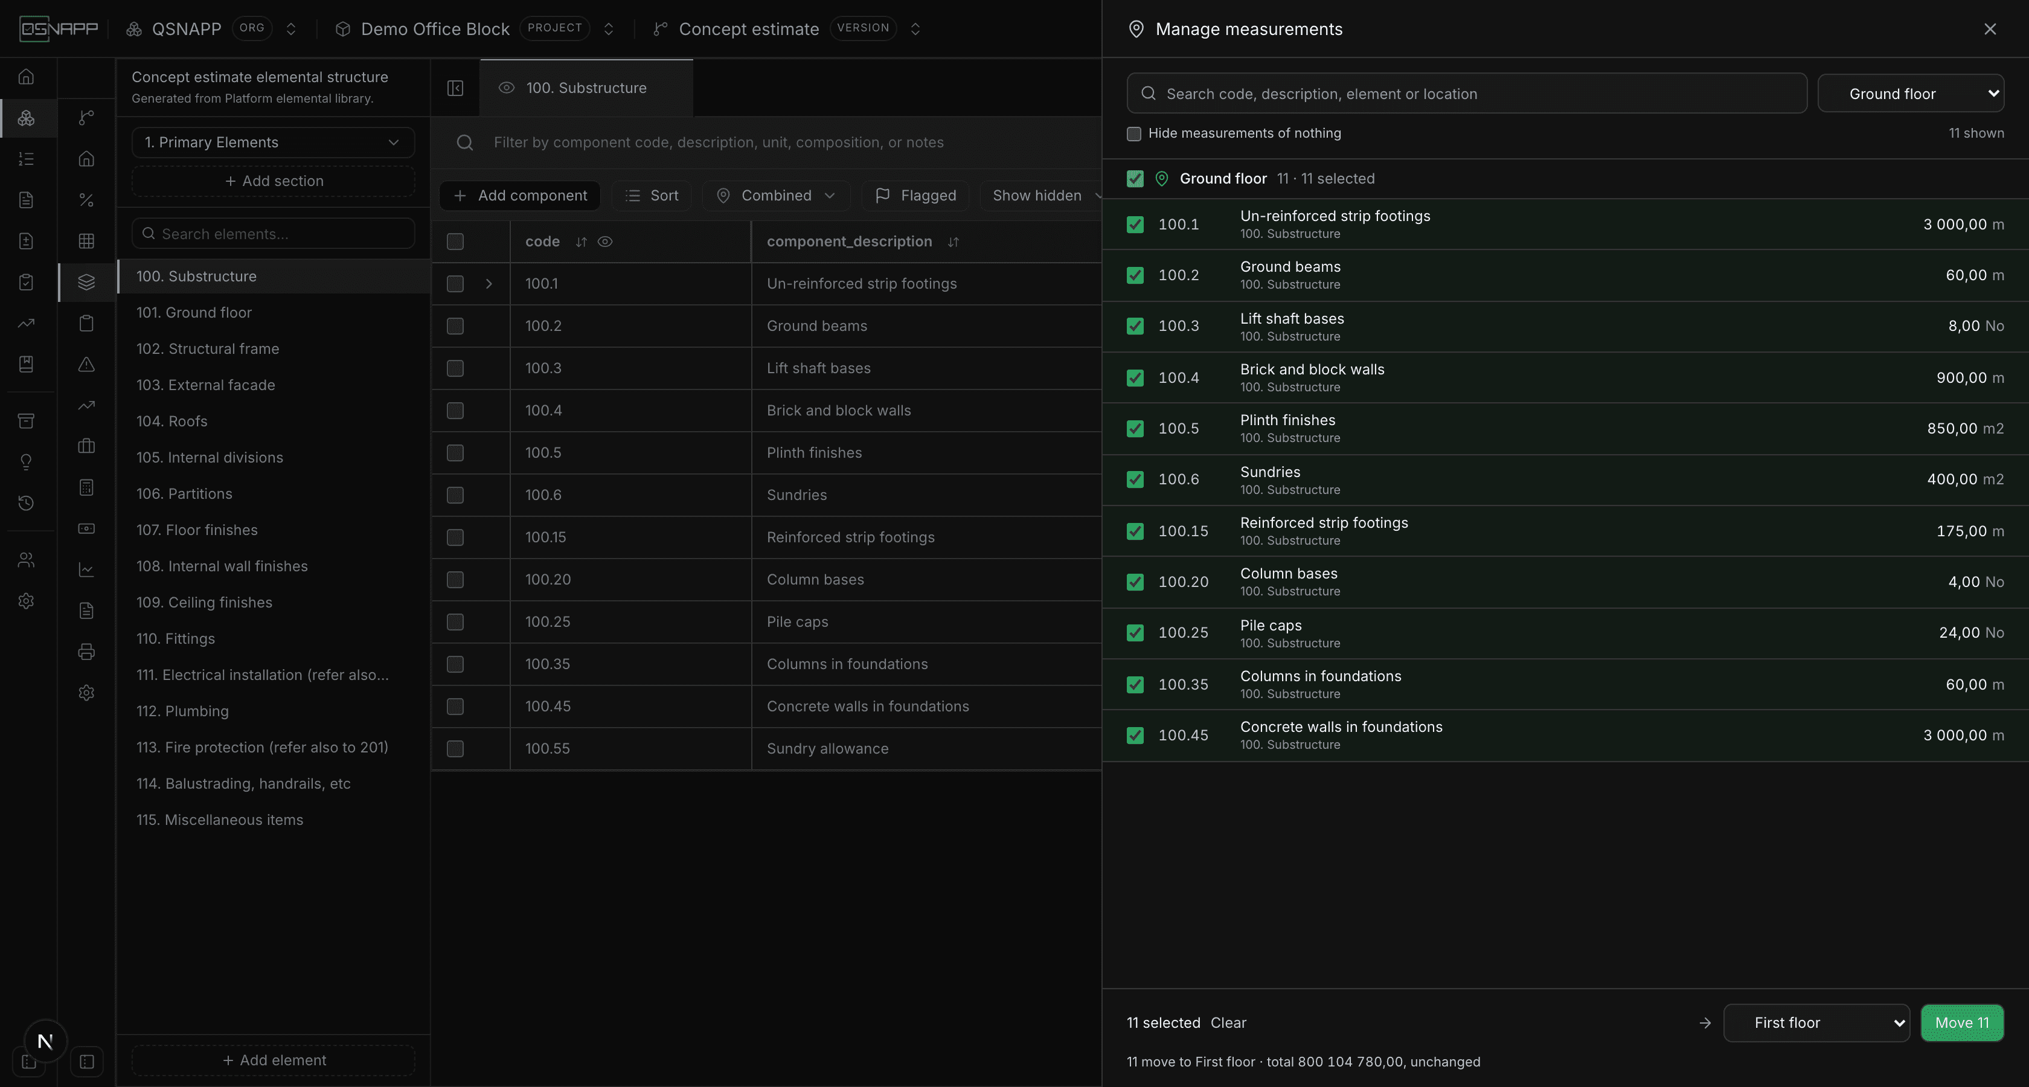Click the N avatar badge bottom left
Image resolution: width=2029 pixels, height=1087 pixels.
tap(45, 1041)
